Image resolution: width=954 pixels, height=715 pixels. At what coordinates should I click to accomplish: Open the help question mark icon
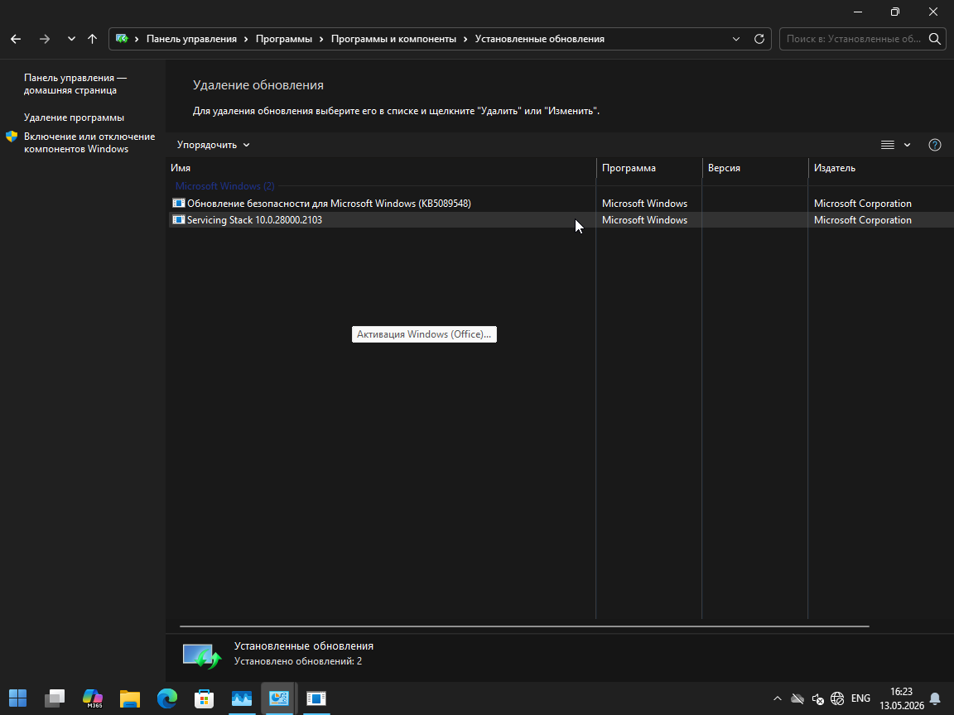tap(934, 145)
